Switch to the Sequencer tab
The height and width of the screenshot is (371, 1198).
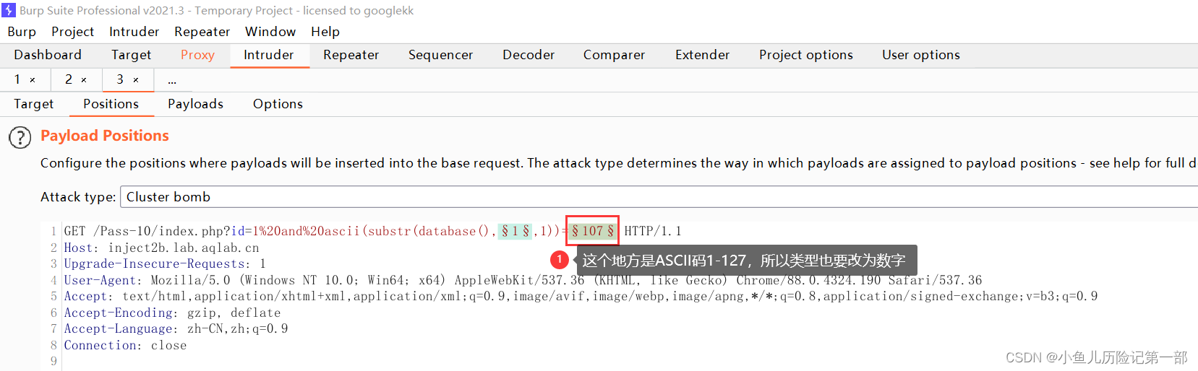440,55
